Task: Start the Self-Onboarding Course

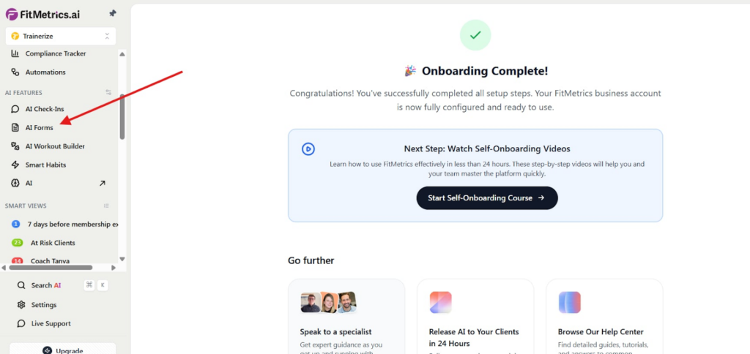Action: pos(487,197)
